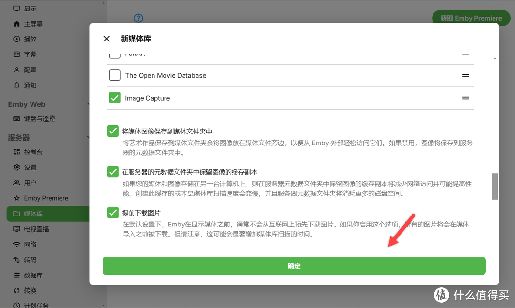
Task: Click the dialog scrollbar thumb
Action: tap(495, 186)
